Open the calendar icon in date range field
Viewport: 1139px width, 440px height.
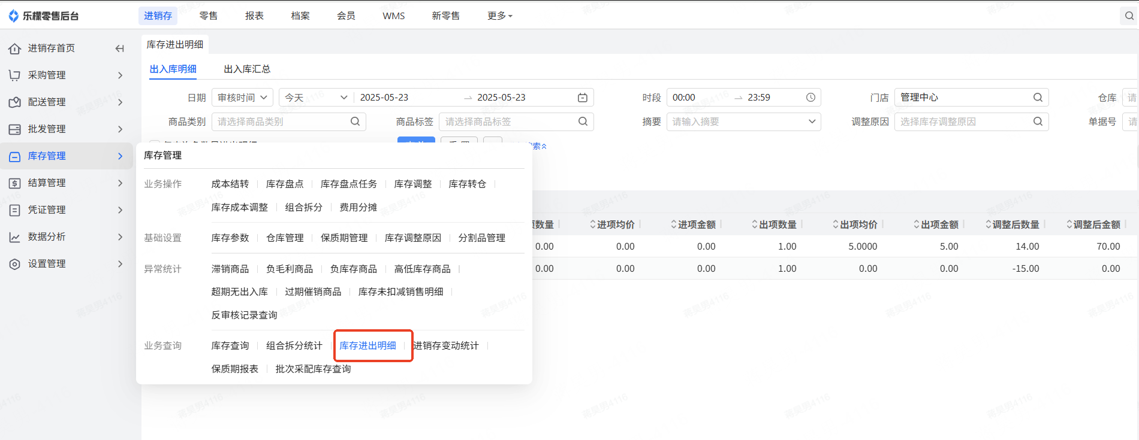[x=583, y=98]
